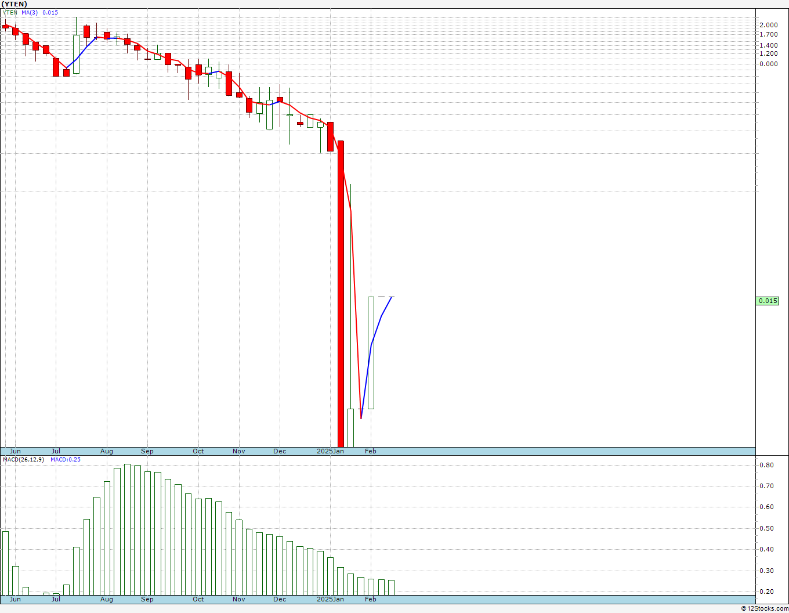Select the 2.000 price axis label
Viewport: 789px width, 613px height.
(x=768, y=25)
